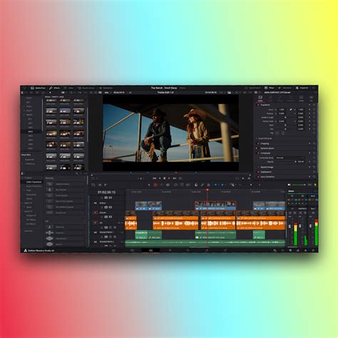Select the Blade edit tool
The height and width of the screenshot is (338, 338).
[x=168, y=185]
